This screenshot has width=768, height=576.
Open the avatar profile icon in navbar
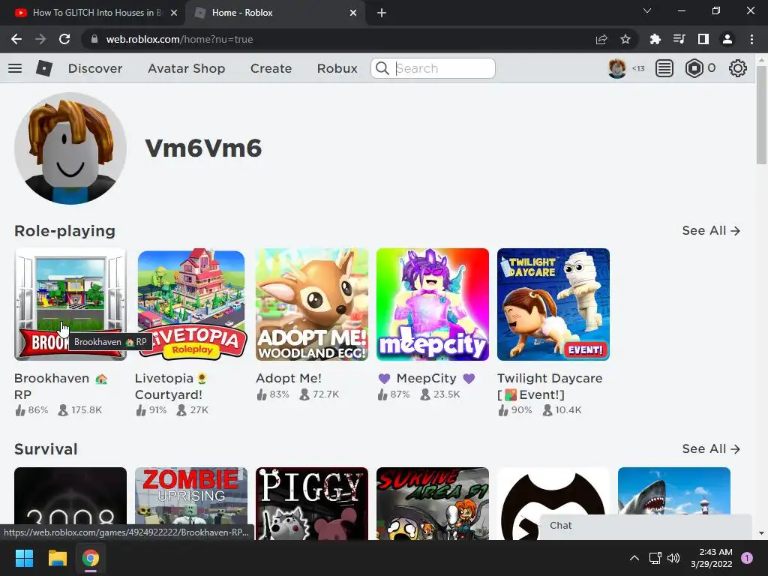click(616, 68)
